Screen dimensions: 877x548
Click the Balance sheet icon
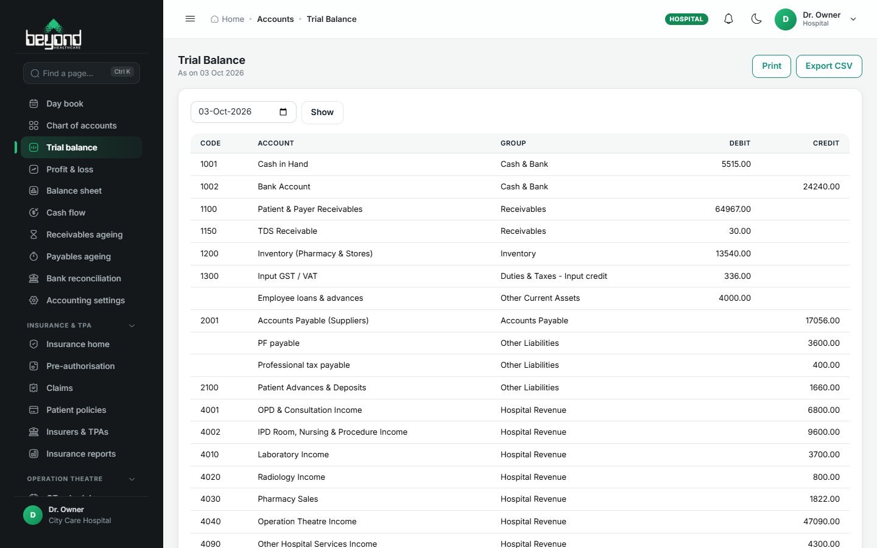(x=33, y=191)
